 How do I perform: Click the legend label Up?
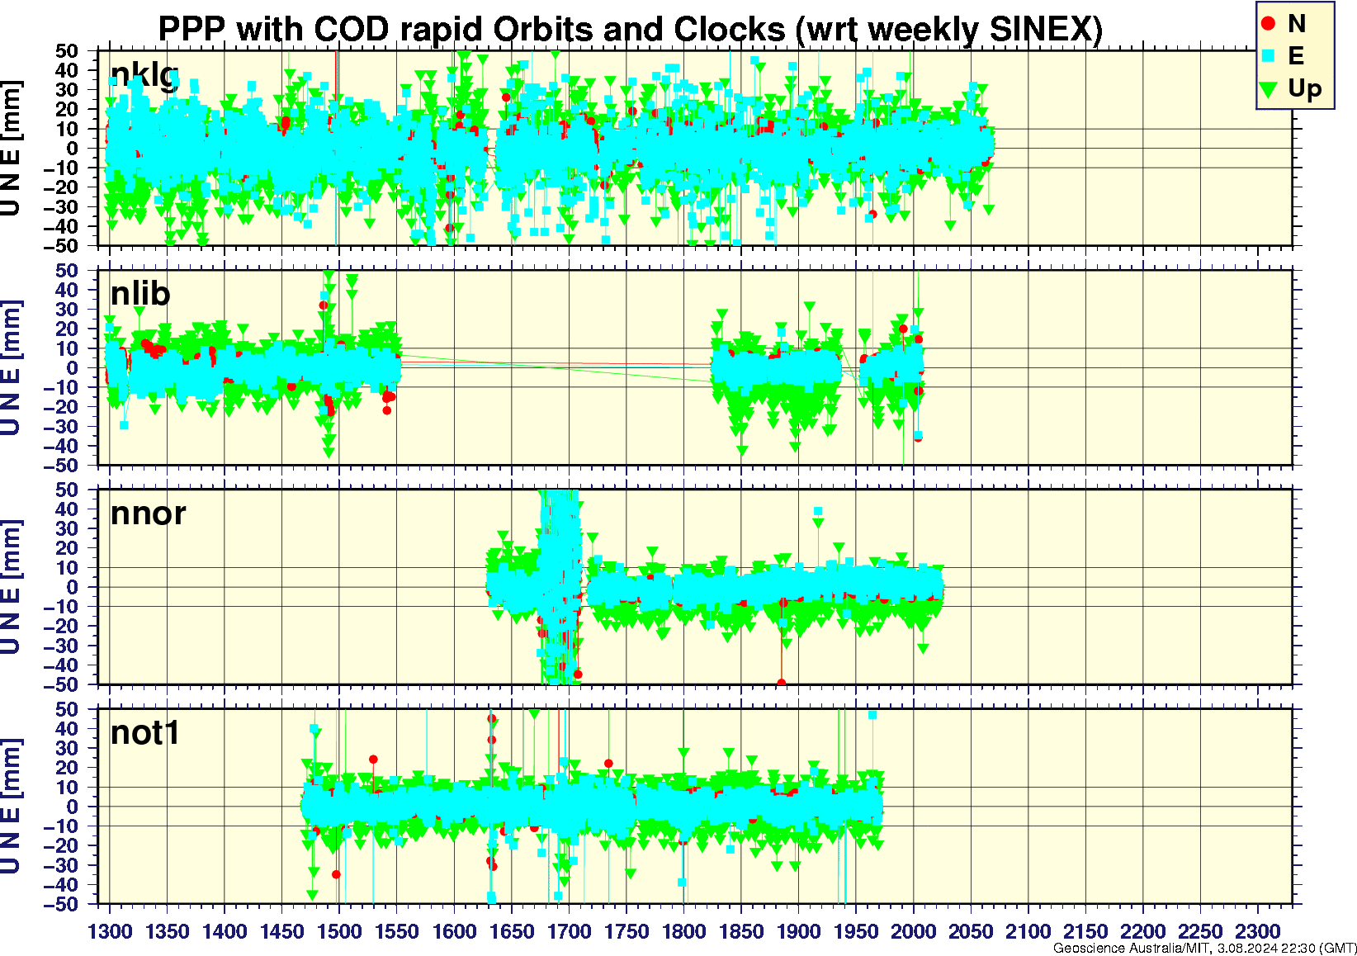point(1305,88)
